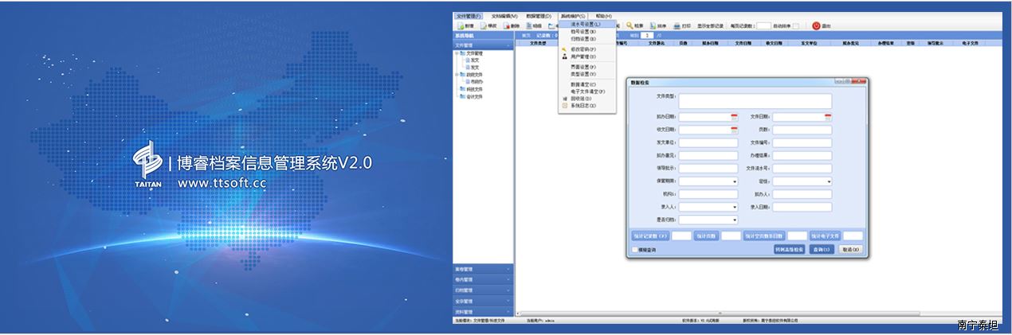
Task: Click the user icon beside 用户管理
Action: 564,56
